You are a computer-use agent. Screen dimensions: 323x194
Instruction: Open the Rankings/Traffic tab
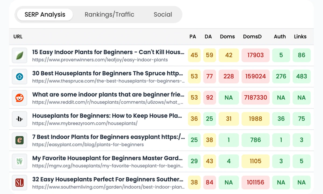[x=109, y=15]
